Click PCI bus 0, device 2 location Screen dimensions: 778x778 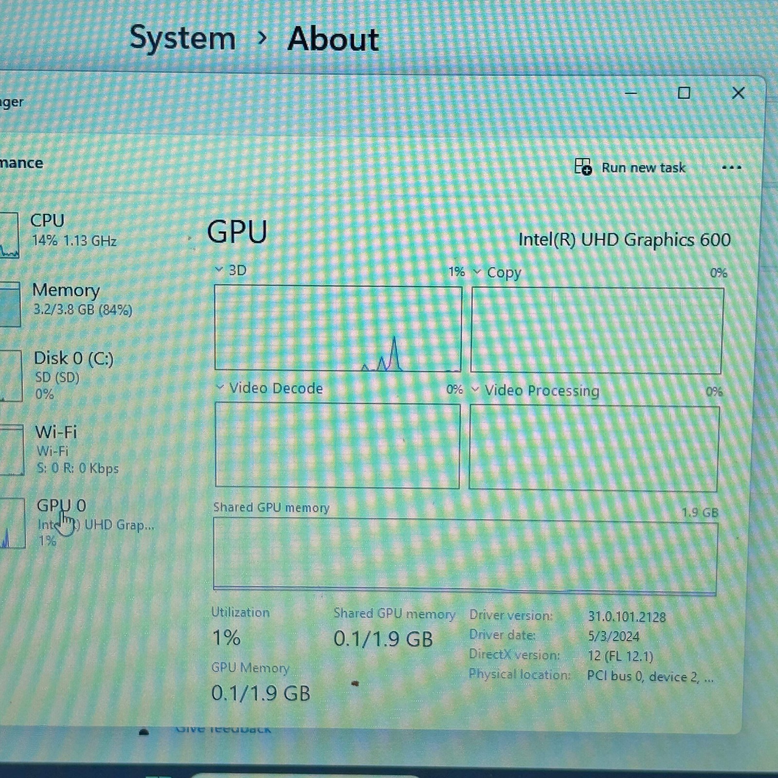point(650,676)
